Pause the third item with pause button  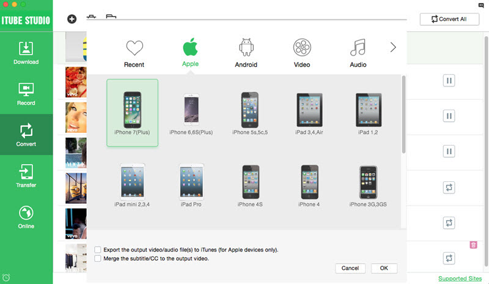(449, 151)
